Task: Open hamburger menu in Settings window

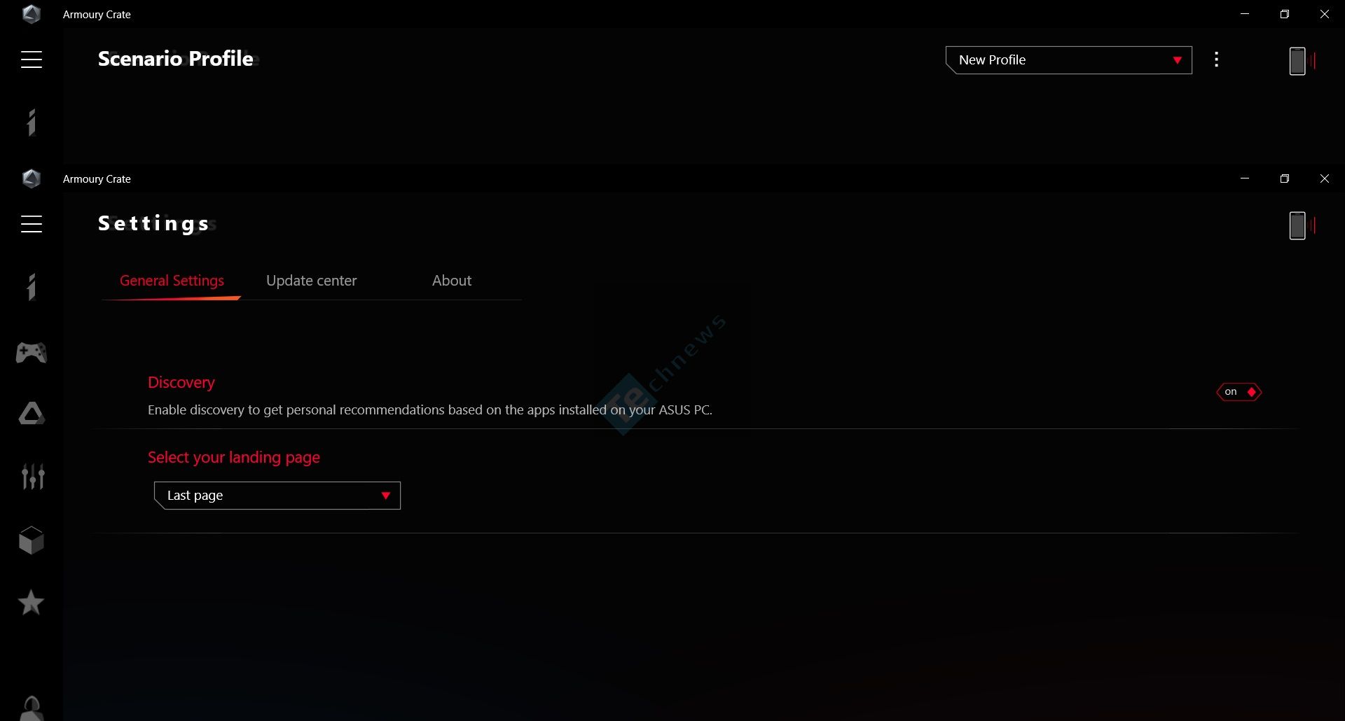Action: click(x=32, y=224)
